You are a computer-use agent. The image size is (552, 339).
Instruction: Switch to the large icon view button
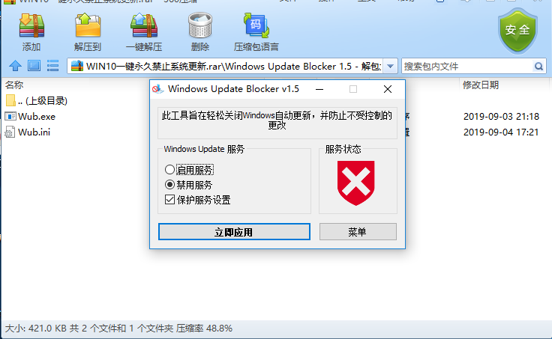point(34,66)
